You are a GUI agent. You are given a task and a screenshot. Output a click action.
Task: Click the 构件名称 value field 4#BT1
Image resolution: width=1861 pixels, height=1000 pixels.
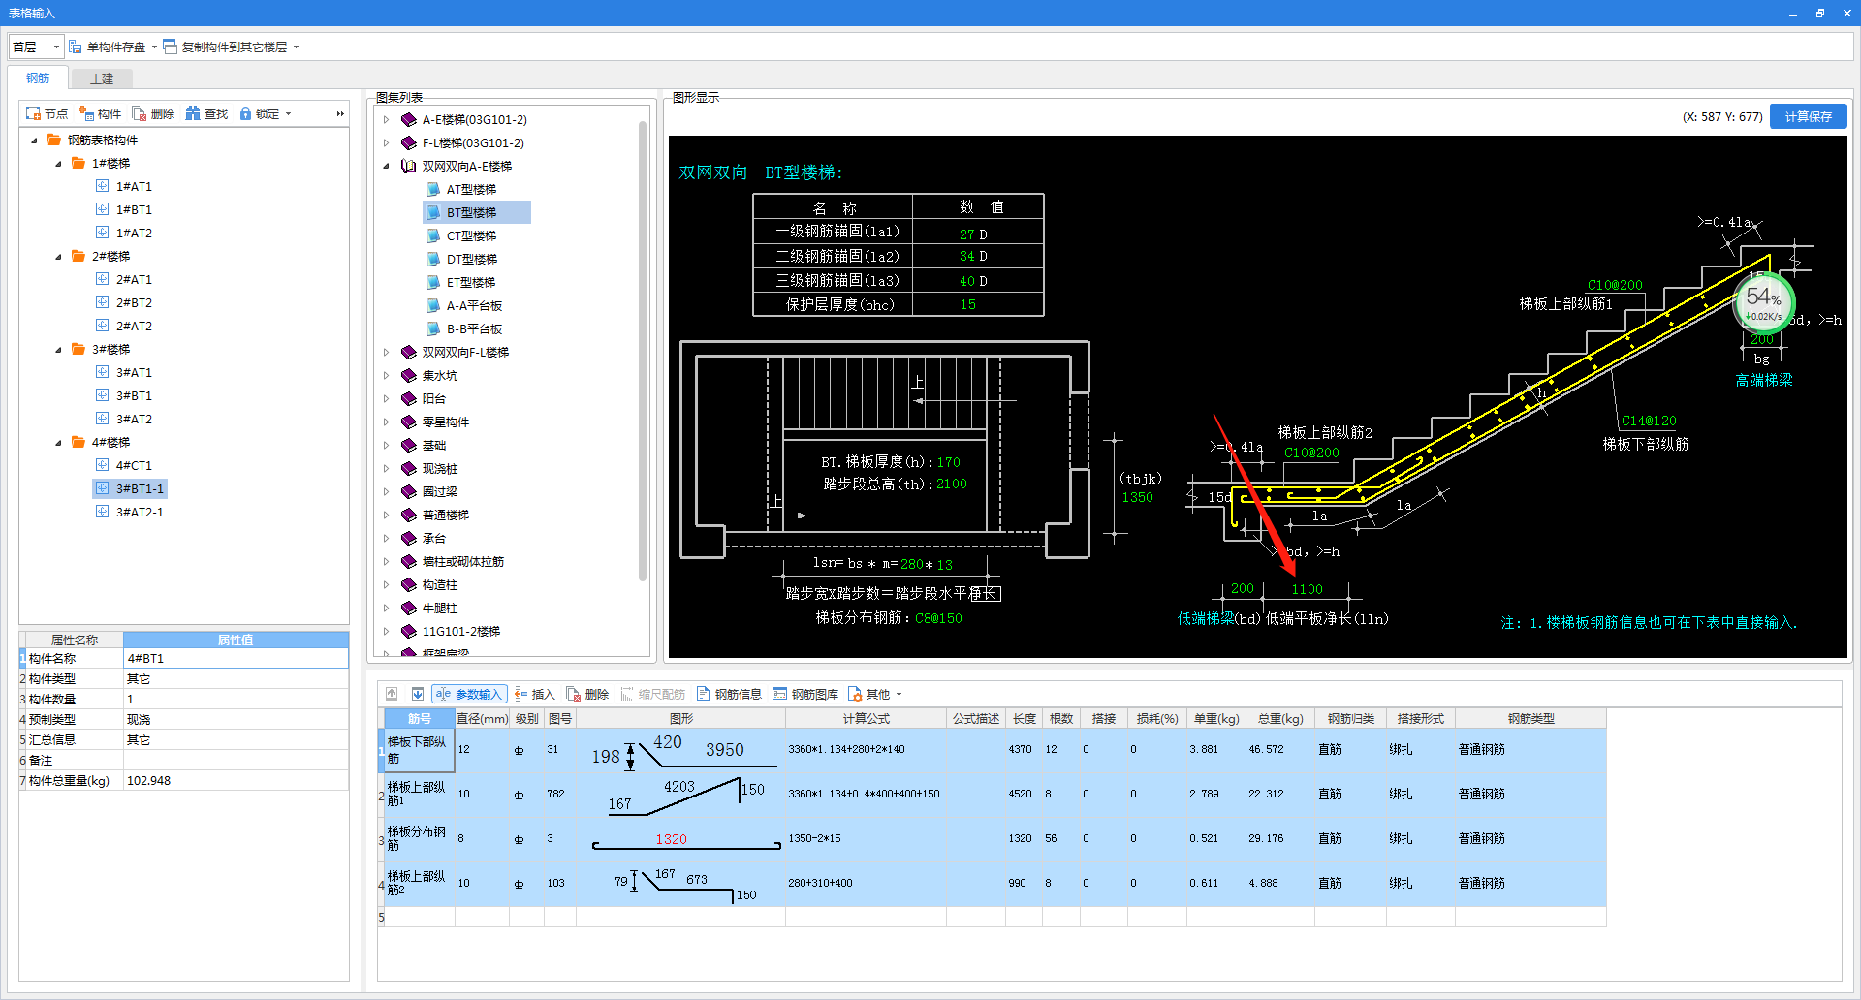click(x=236, y=658)
